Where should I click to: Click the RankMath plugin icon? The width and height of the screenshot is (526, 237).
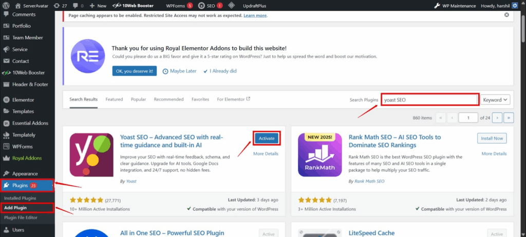pyautogui.click(x=320, y=155)
